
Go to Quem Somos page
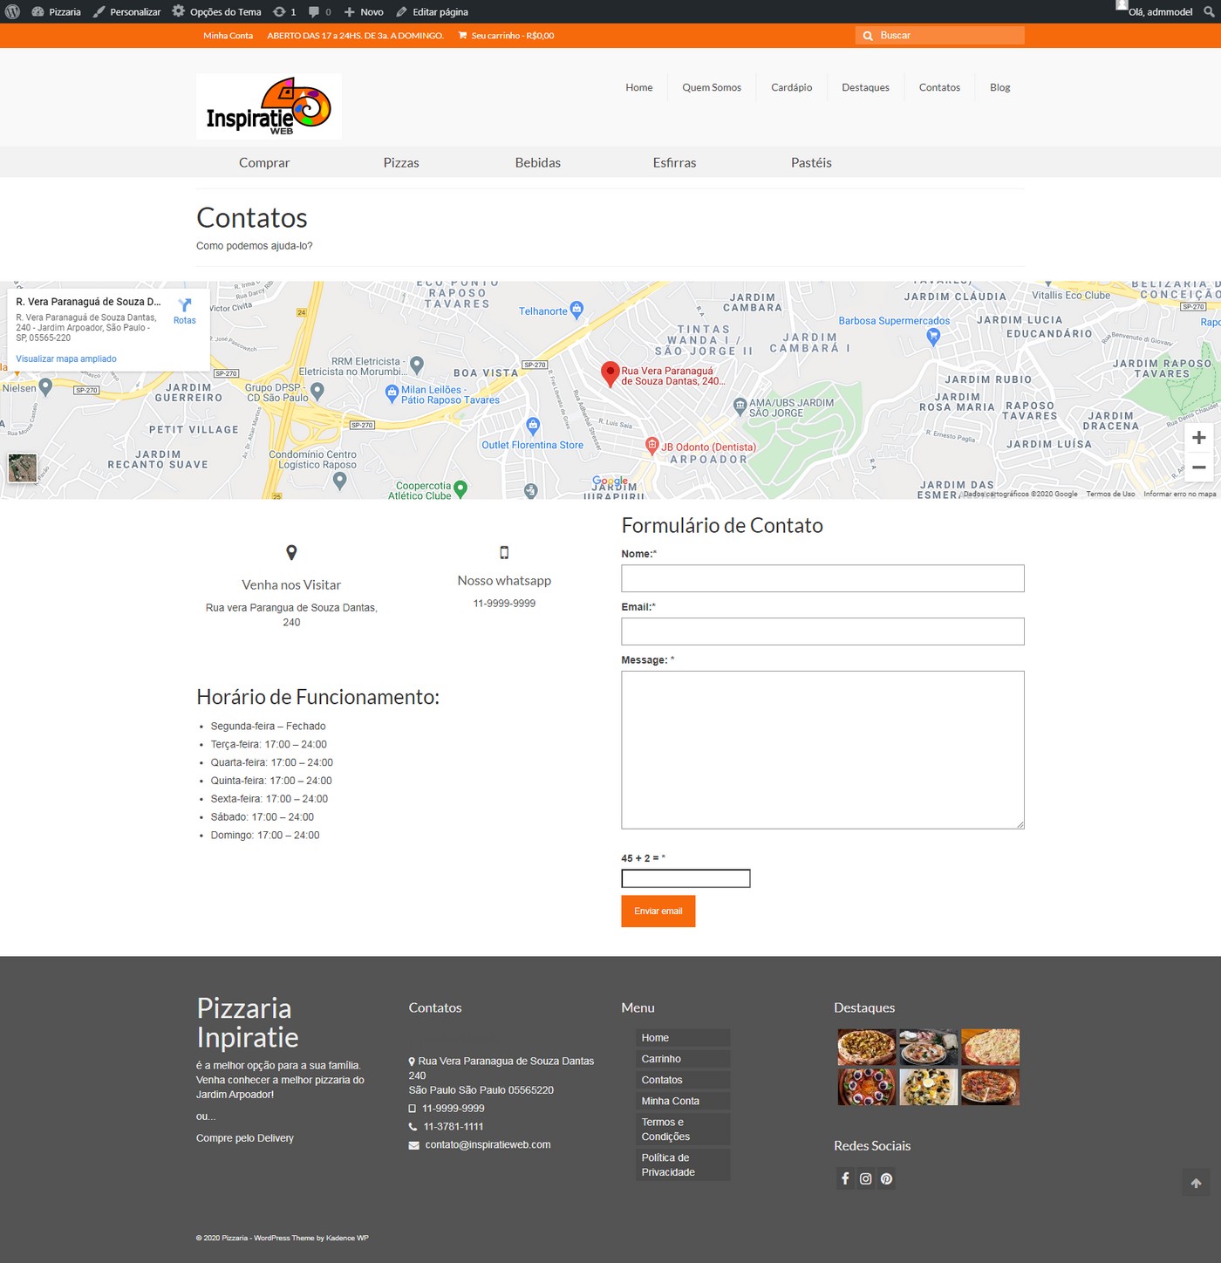click(x=712, y=87)
